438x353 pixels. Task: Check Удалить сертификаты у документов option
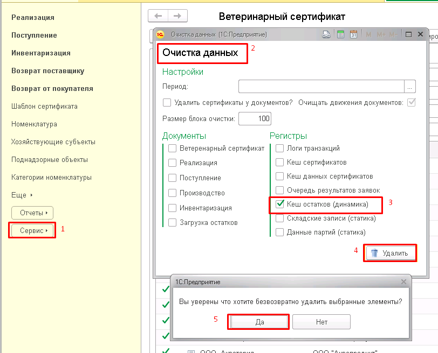pos(167,103)
